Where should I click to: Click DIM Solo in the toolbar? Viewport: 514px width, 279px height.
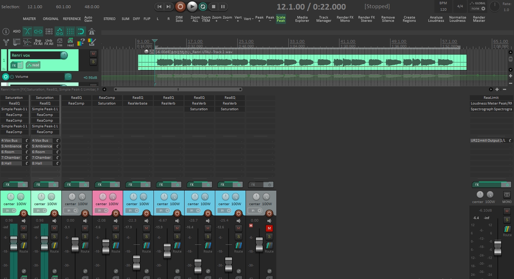(x=179, y=19)
